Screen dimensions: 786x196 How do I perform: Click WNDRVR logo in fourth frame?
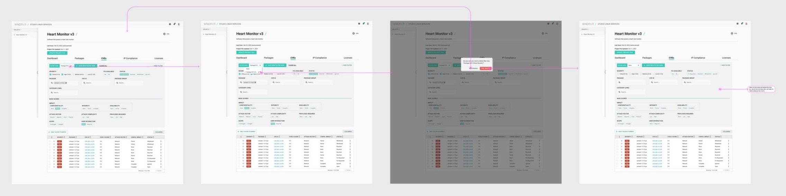point(588,24)
